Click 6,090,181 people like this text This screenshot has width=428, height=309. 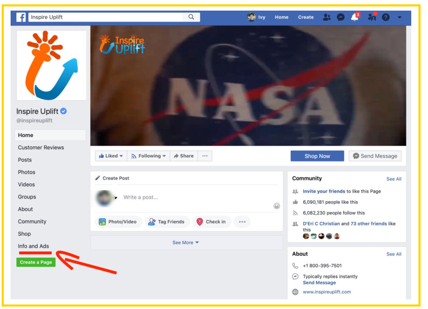point(330,202)
